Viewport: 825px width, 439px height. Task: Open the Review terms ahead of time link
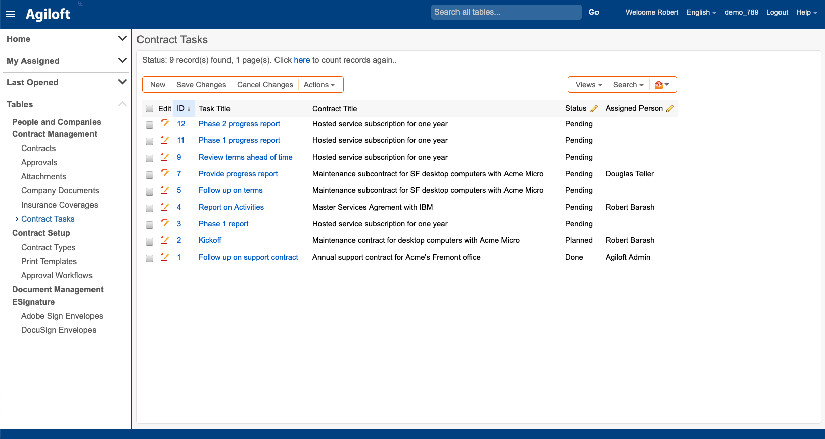tap(245, 157)
